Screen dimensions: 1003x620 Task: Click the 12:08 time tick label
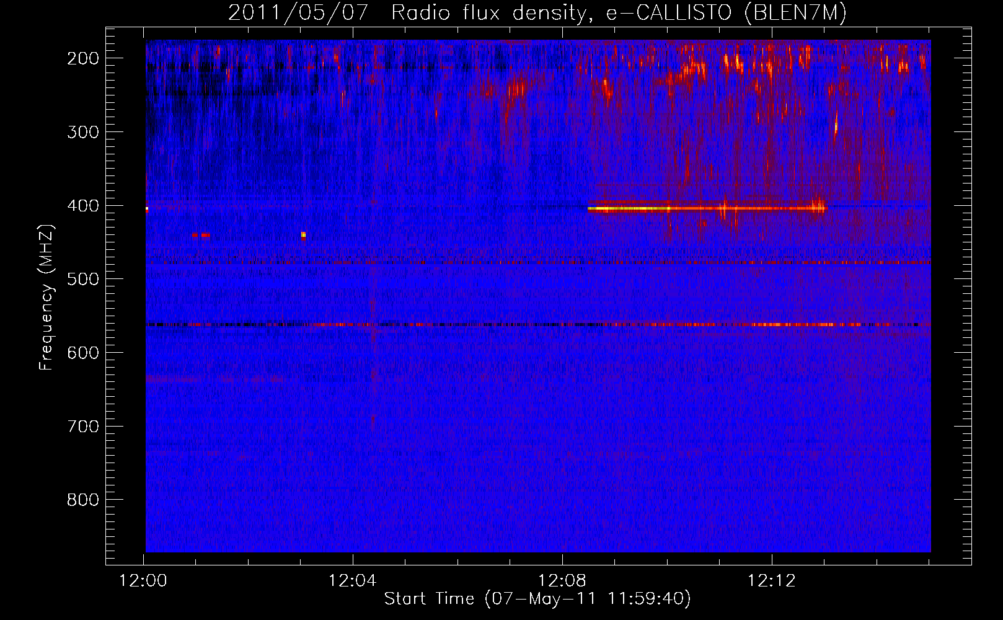[x=562, y=581]
